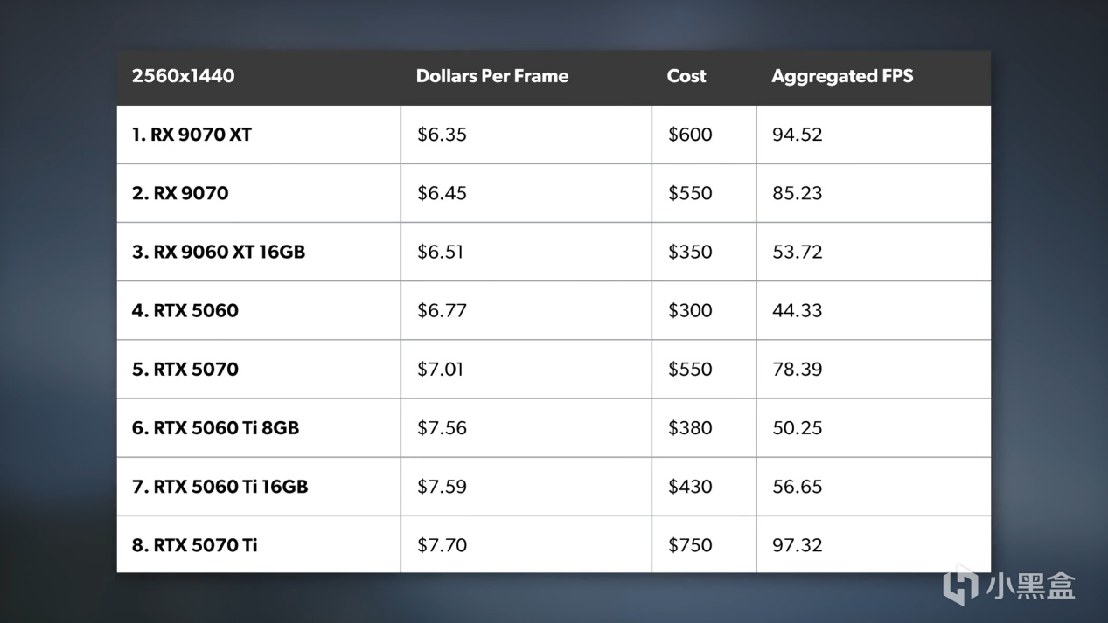Select the RTX 5070 row label
The height and width of the screenshot is (623, 1108).
click(185, 369)
